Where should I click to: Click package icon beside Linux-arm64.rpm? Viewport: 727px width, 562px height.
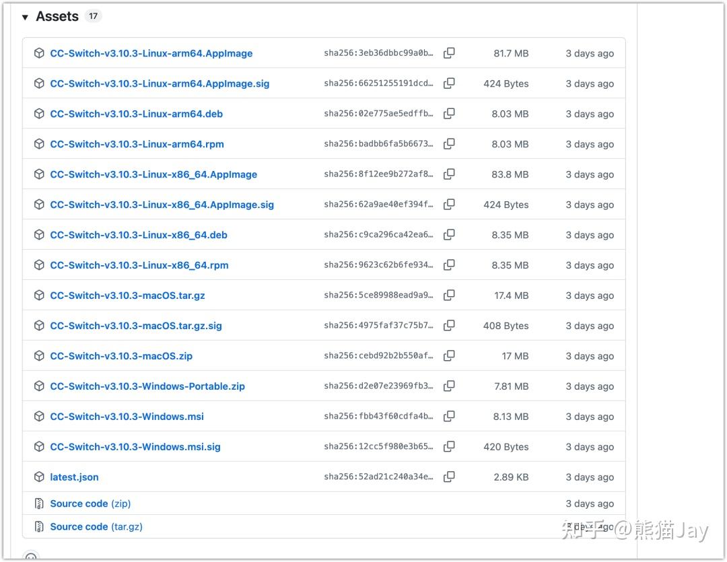click(x=39, y=144)
